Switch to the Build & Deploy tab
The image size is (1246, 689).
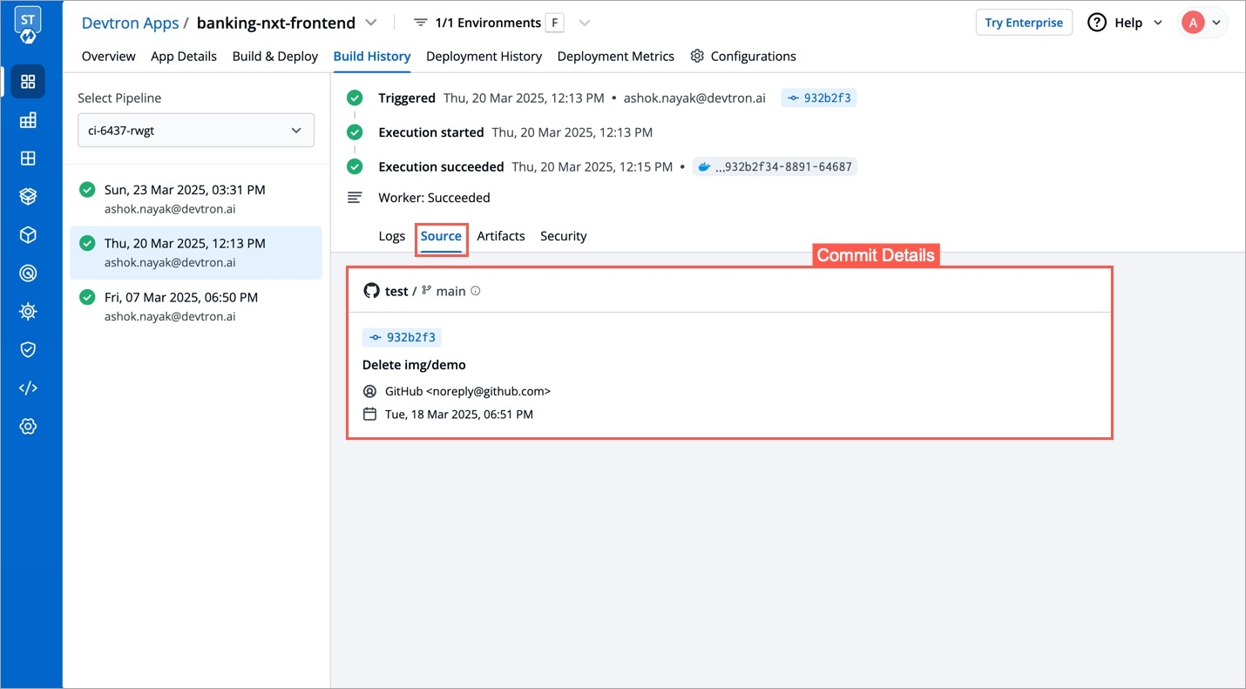click(275, 56)
